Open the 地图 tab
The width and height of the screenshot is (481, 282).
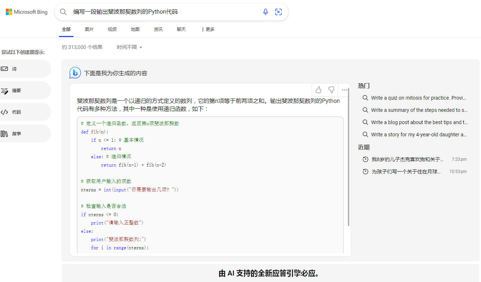[x=135, y=29]
